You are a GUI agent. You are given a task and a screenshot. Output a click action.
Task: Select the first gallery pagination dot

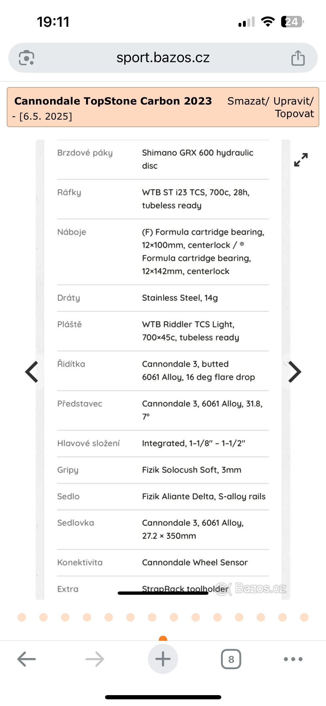pos(22,617)
